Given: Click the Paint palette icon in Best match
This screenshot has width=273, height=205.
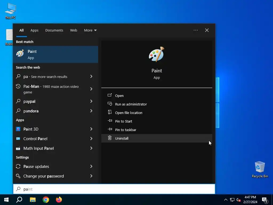Looking at the screenshot, I should [20, 53].
